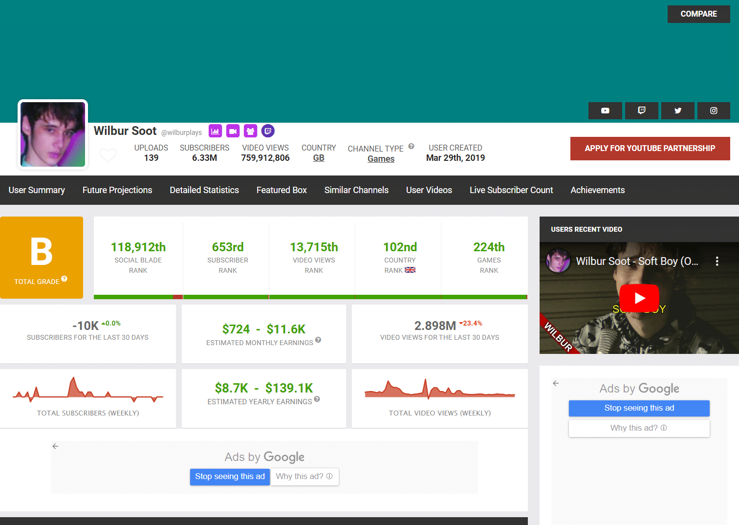Collapse the lower Google ad with back arrow
This screenshot has height=525, width=739.
[55, 446]
